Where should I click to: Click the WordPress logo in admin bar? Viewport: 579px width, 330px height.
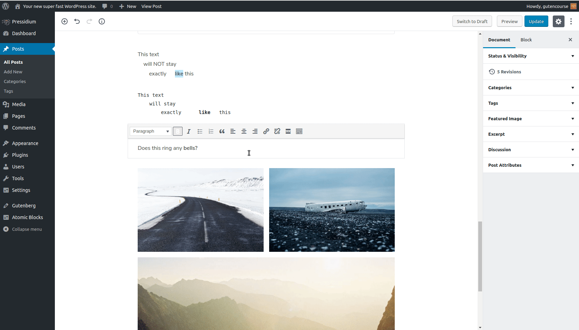pos(6,6)
